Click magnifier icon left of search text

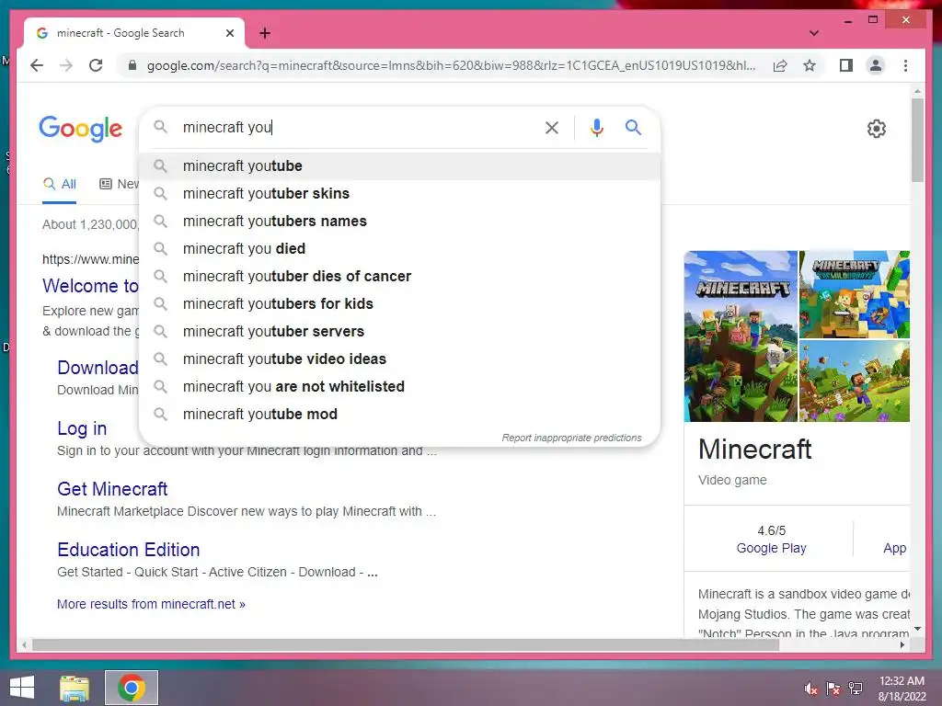(160, 127)
